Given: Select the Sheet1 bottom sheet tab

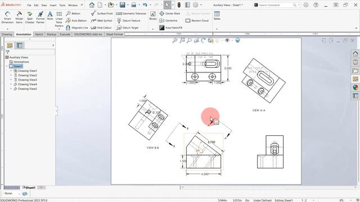Looking at the screenshot, I should (29, 187).
